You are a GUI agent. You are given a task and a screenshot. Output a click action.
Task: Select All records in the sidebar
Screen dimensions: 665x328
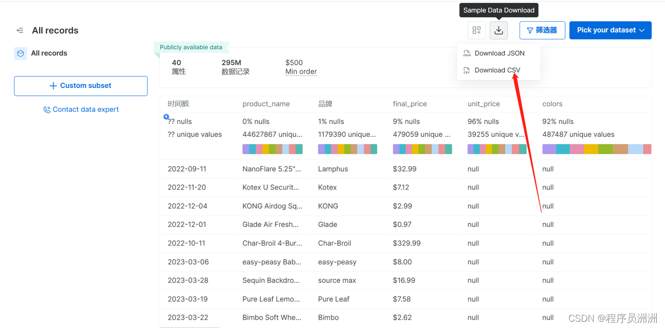point(49,53)
